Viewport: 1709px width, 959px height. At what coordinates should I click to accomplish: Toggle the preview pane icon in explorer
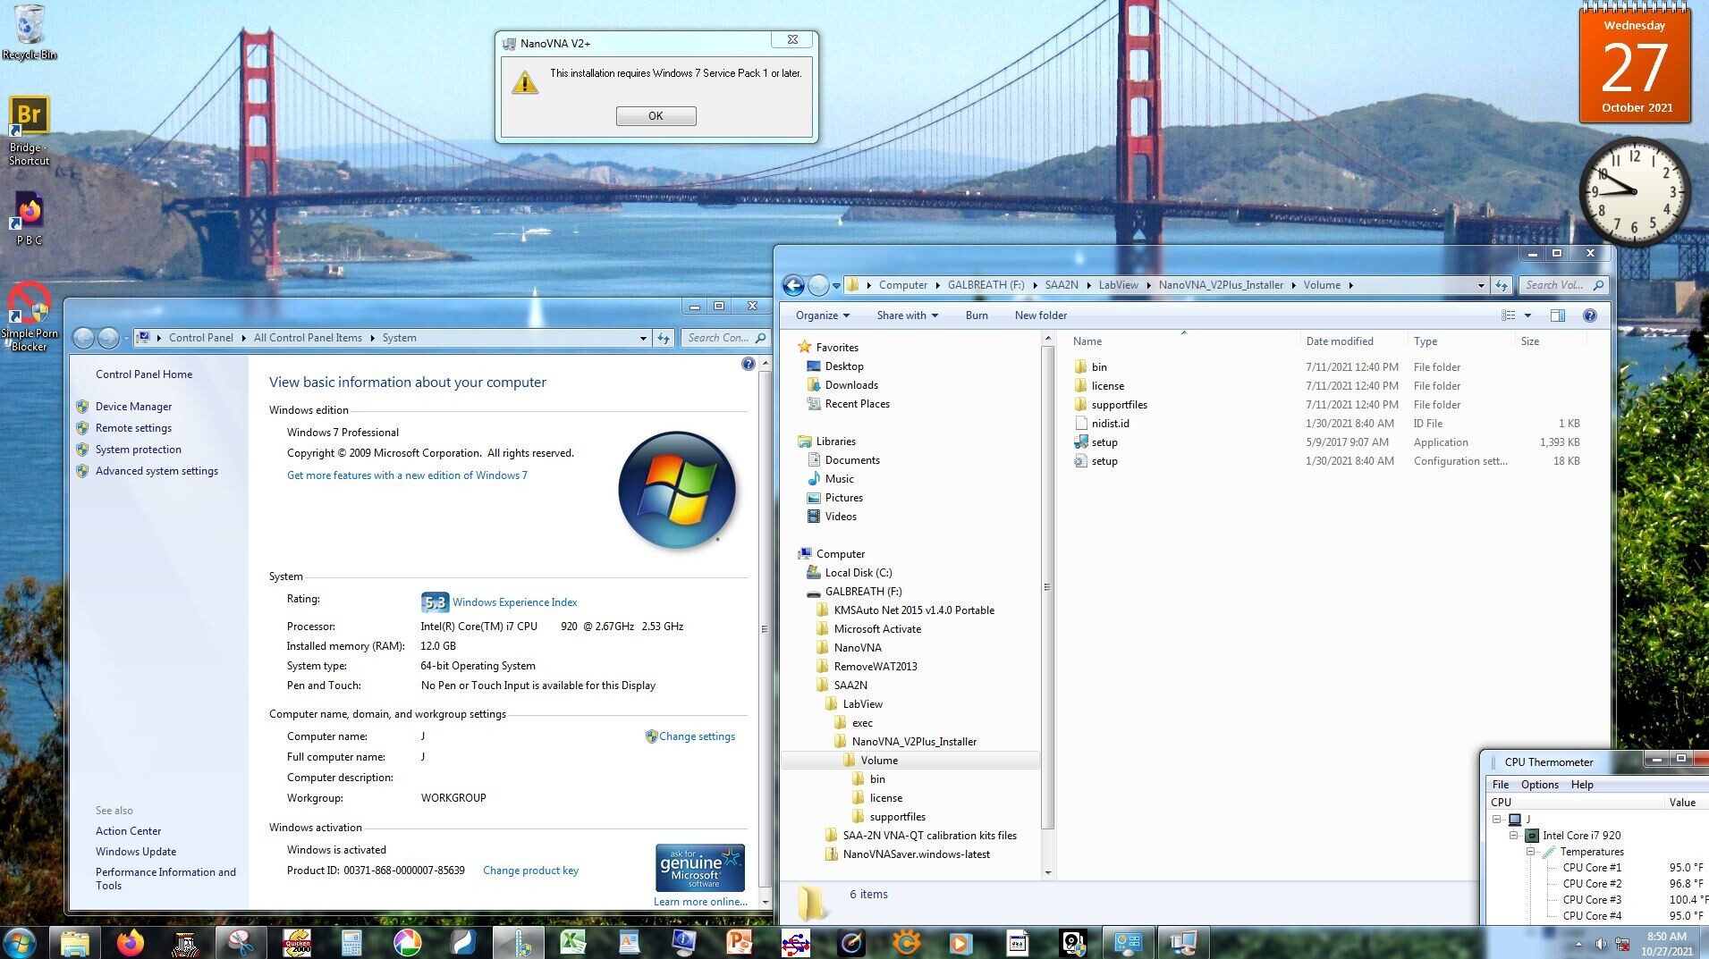point(1557,315)
